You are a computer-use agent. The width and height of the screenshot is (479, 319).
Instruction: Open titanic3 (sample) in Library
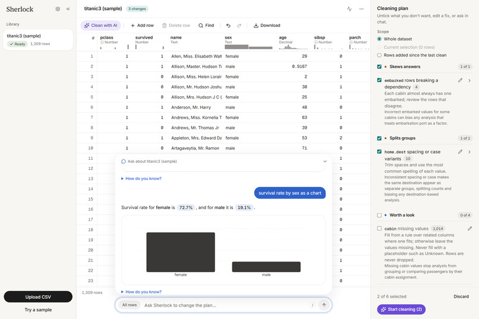[x=38, y=40]
